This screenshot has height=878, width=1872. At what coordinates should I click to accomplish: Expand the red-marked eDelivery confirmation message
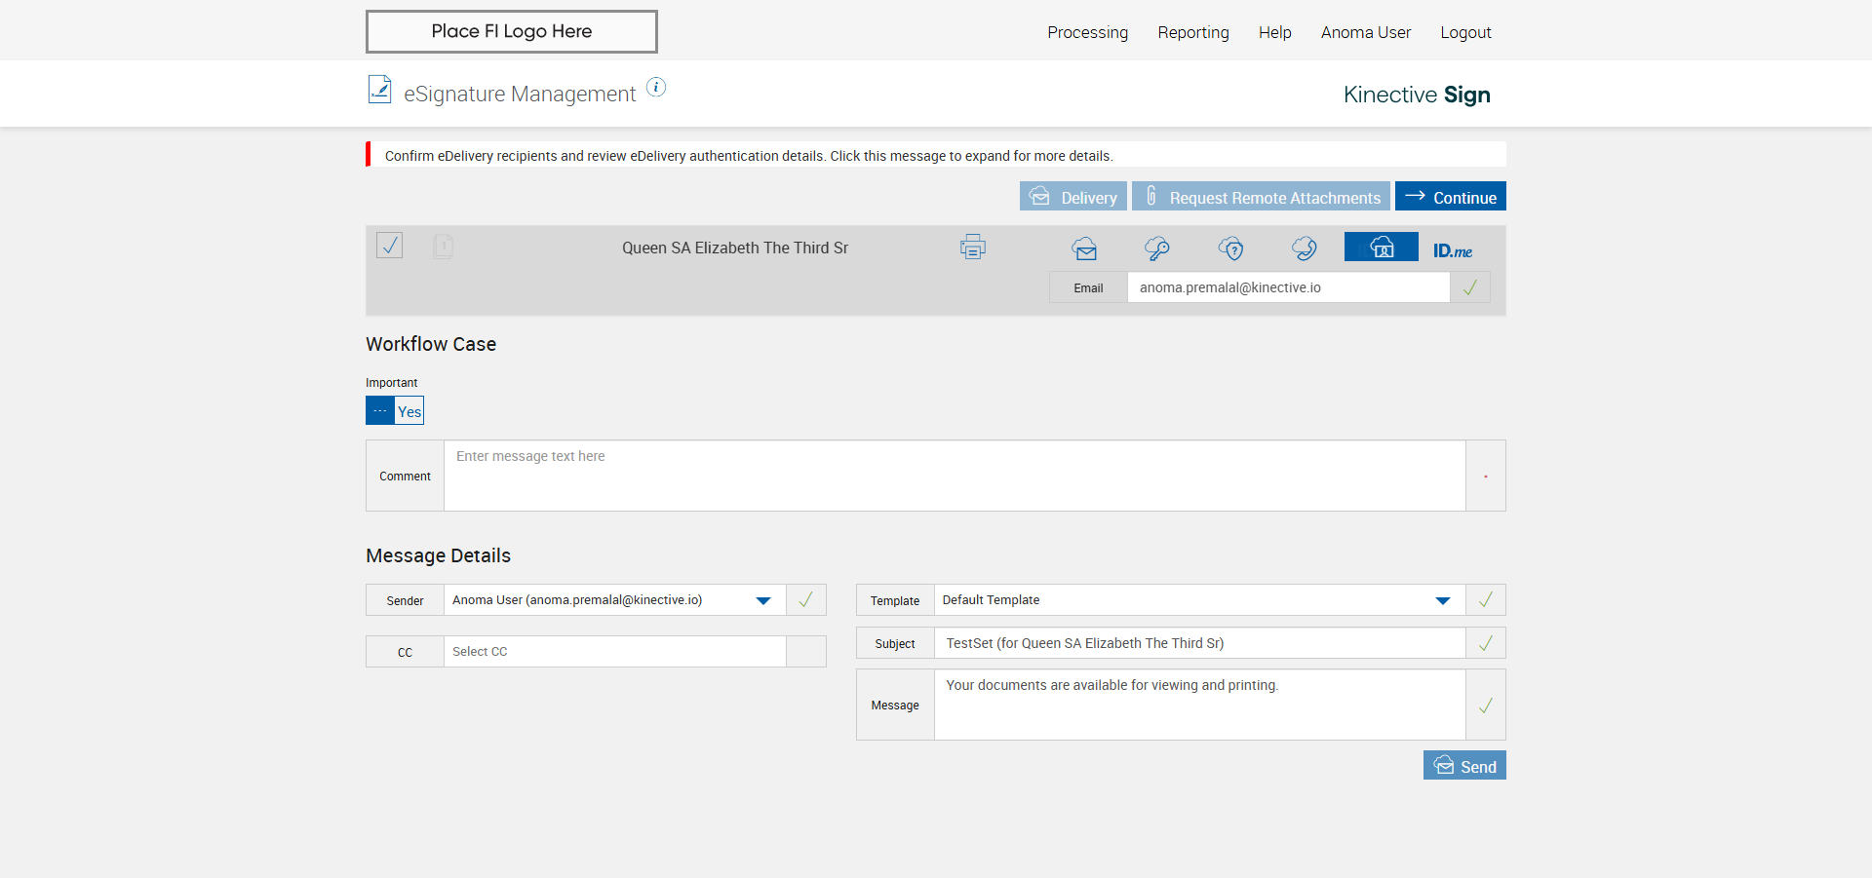pos(748,156)
